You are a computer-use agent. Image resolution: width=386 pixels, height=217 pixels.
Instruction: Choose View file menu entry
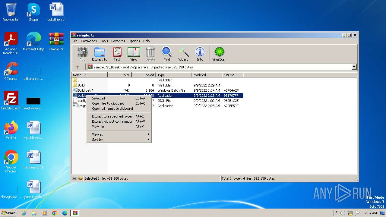(x=119, y=127)
